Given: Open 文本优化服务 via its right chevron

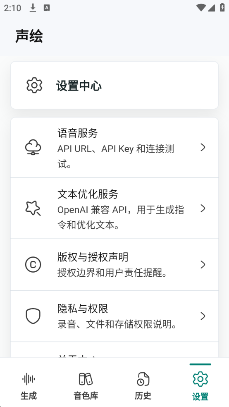Looking at the screenshot, I should [203, 208].
